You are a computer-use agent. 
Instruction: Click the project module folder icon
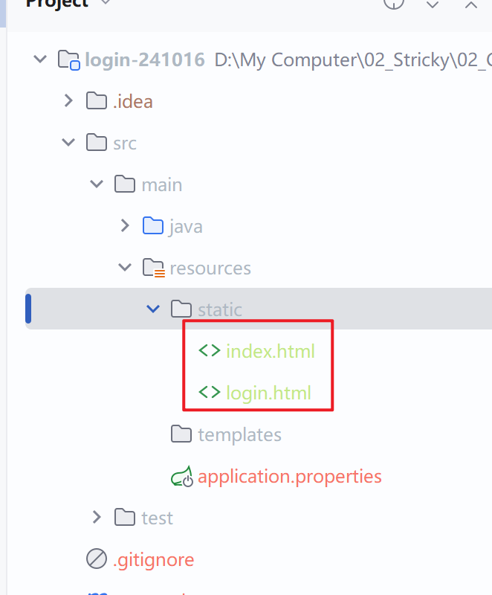pos(68,60)
